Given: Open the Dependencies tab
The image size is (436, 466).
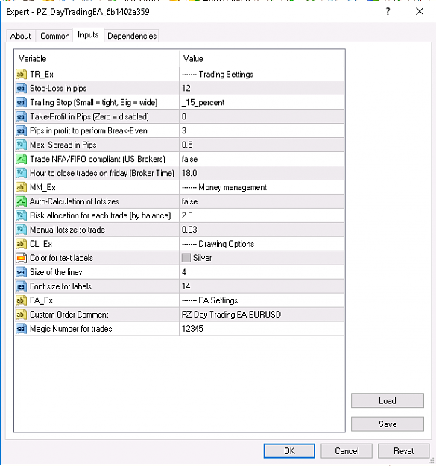Looking at the screenshot, I should coord(132,36).
